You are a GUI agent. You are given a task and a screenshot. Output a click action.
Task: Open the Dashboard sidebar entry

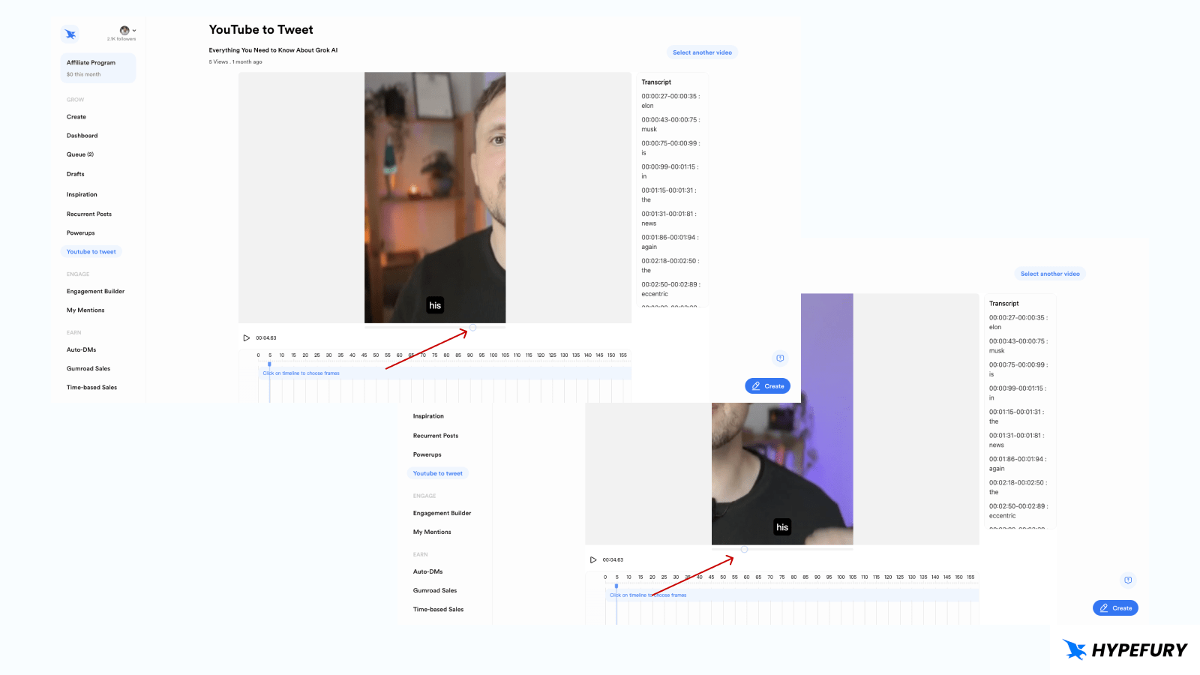point(82,135)
